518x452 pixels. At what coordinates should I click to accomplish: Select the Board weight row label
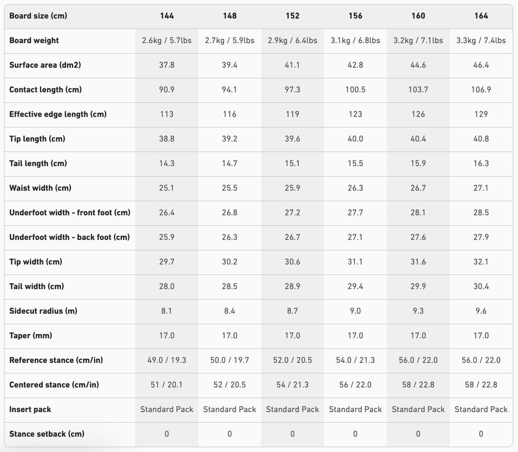34,40
